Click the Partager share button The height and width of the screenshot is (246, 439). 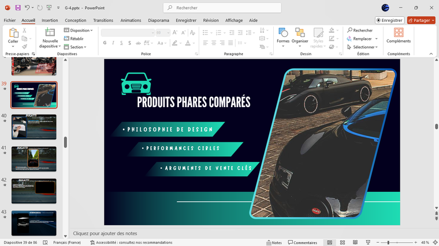421,20
